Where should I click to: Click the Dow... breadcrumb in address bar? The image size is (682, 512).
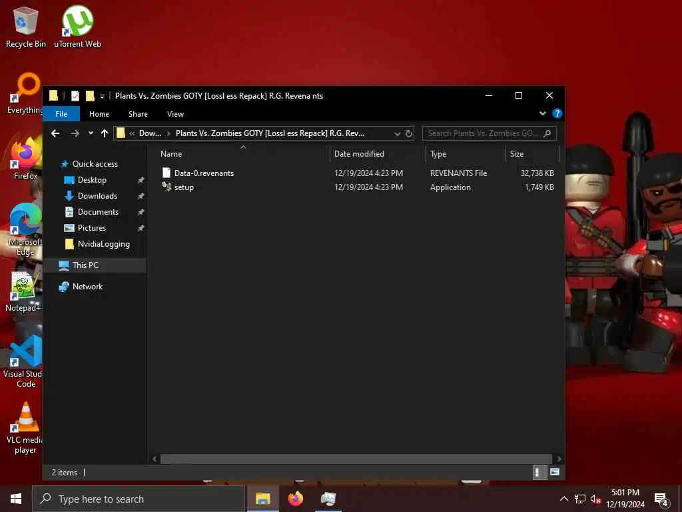[x=150, y=133]
